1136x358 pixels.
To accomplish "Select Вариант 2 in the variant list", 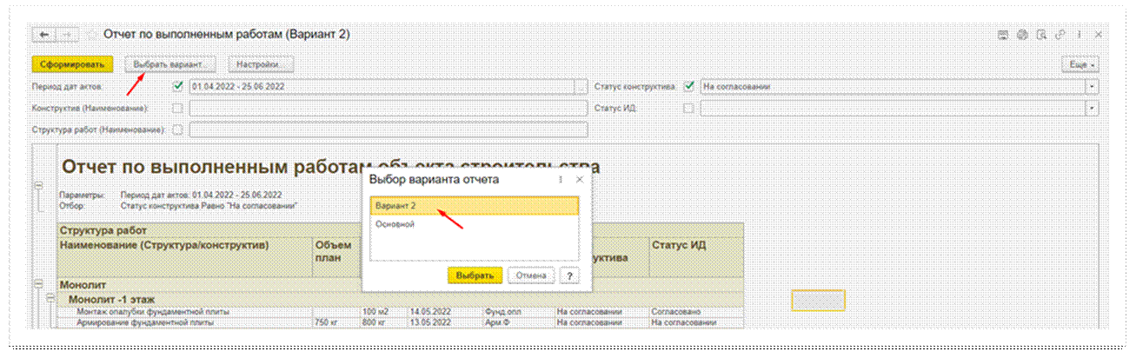I will [x=474, y=206].
